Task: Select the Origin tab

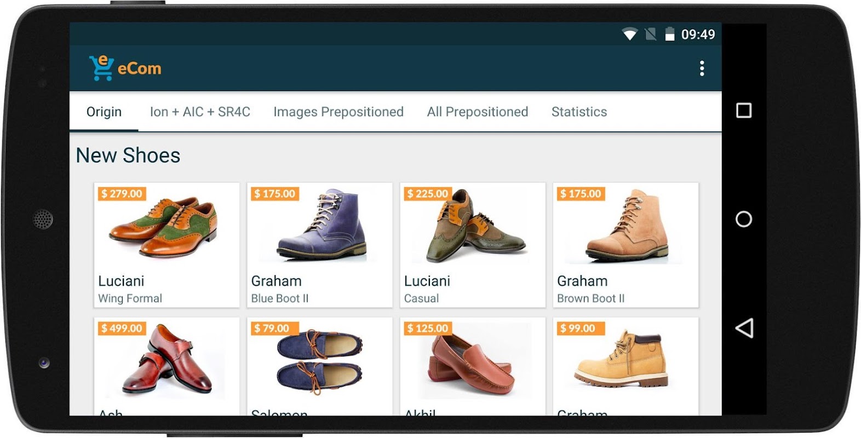Action: tap(104, 112)
